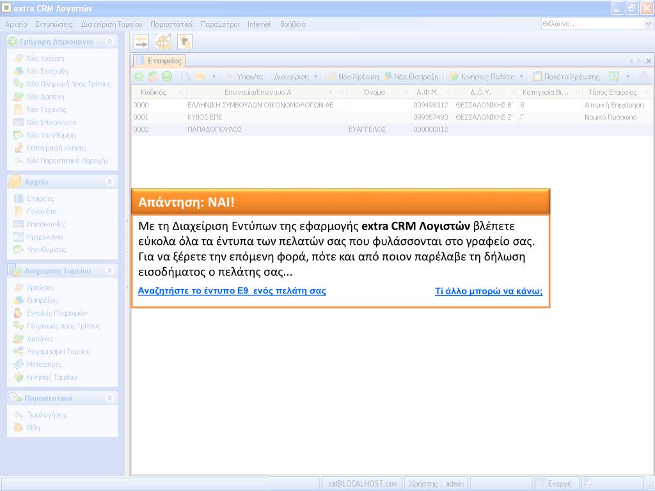Click the green add (plus) icon in Εταιρείες toolbar

click(139, 77)
